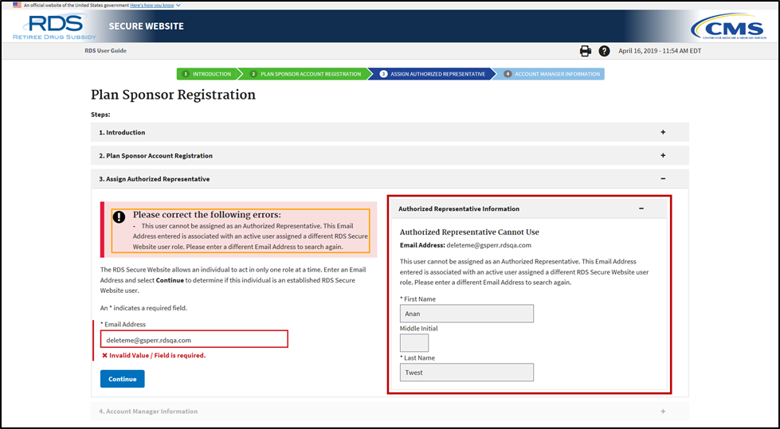This screenshot has width=780, height=429.
Task: Click the Last Name field
Action: click(466, 372)
